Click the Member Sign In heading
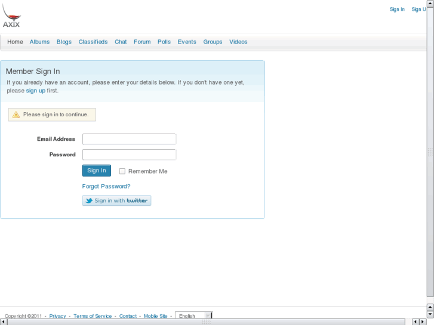Image resolution: width=434 pixels, height=325 pixels. 33,72
